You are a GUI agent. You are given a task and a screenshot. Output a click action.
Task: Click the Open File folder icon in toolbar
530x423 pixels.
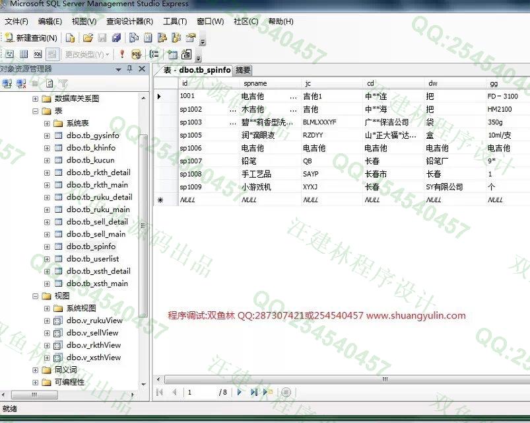click(87, 38)
